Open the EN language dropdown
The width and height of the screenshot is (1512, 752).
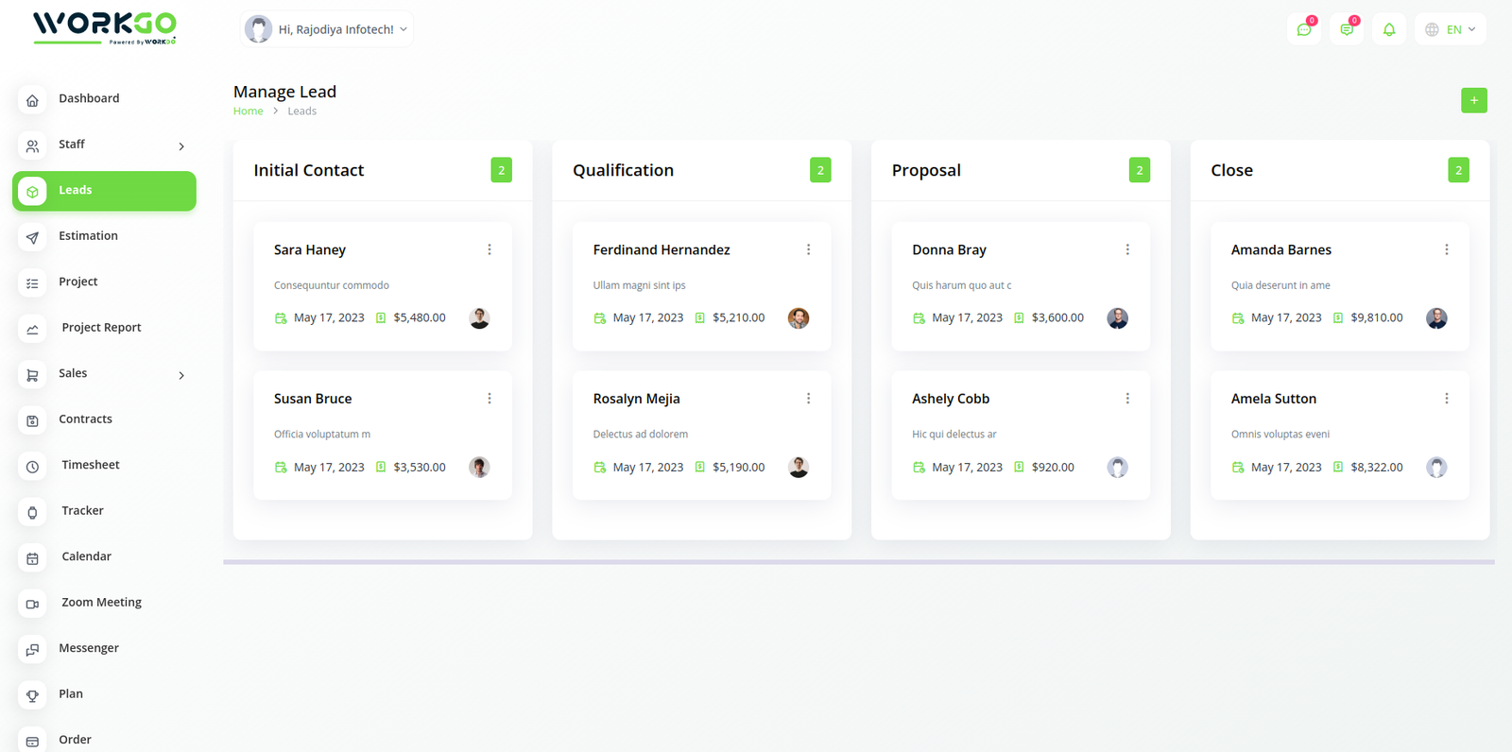point(1451,30)
